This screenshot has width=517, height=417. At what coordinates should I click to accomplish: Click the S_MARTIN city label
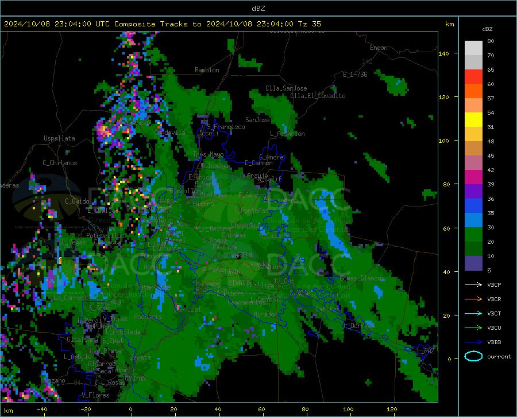pos(238,255)
